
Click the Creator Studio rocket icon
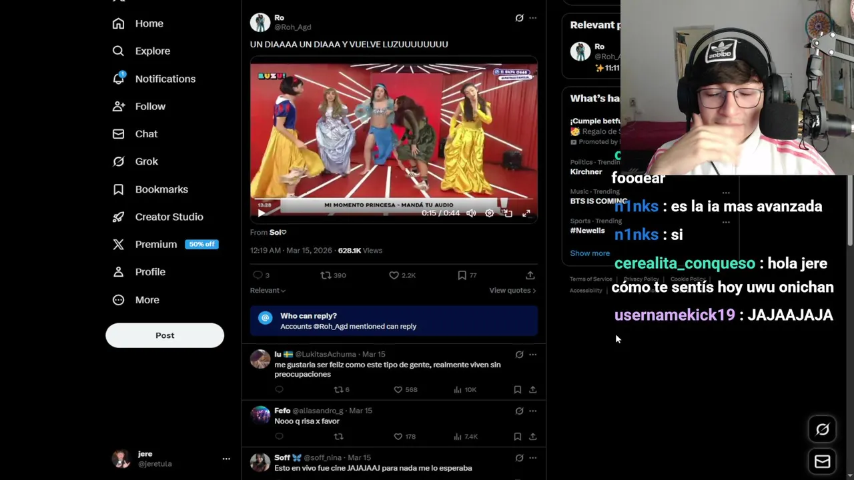(118, 217)
